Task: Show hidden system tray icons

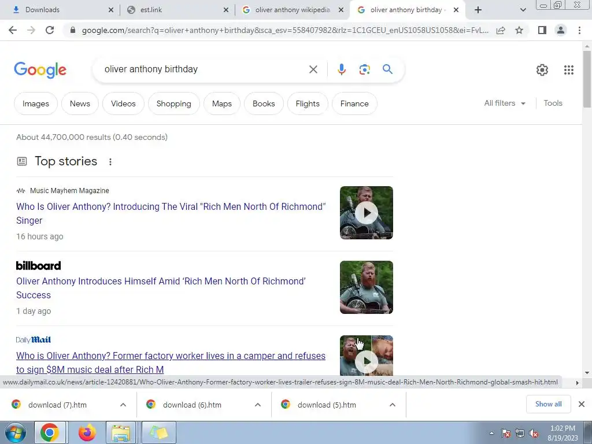Action: click(x=491, y=434)
